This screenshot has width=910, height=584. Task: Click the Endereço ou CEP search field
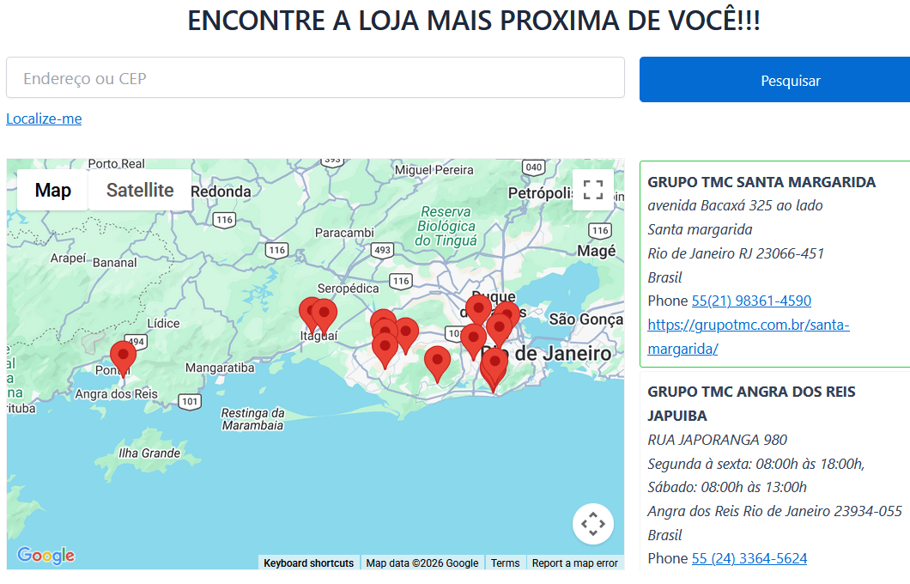(x=315, y=78)
